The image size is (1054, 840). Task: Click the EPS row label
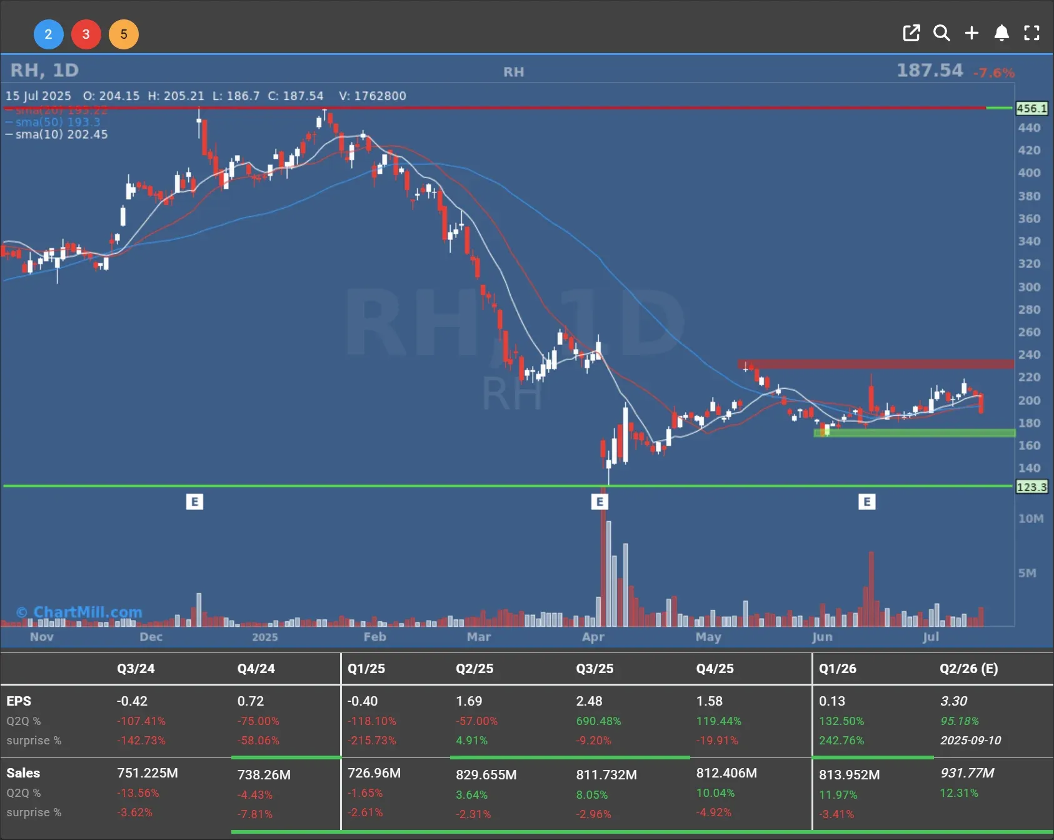19,701
